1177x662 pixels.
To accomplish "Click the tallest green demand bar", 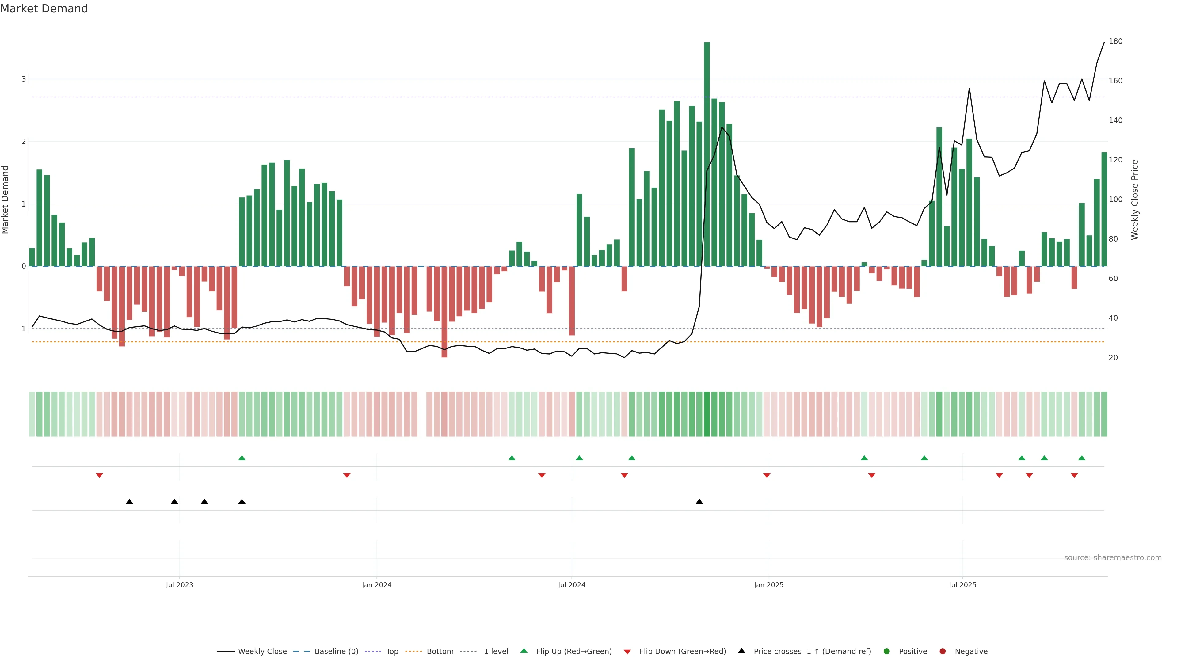I will pos(707,155).
